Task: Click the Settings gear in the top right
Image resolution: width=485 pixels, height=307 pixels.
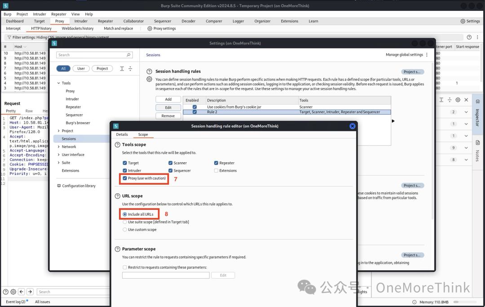Action: [x=463, y=21]
